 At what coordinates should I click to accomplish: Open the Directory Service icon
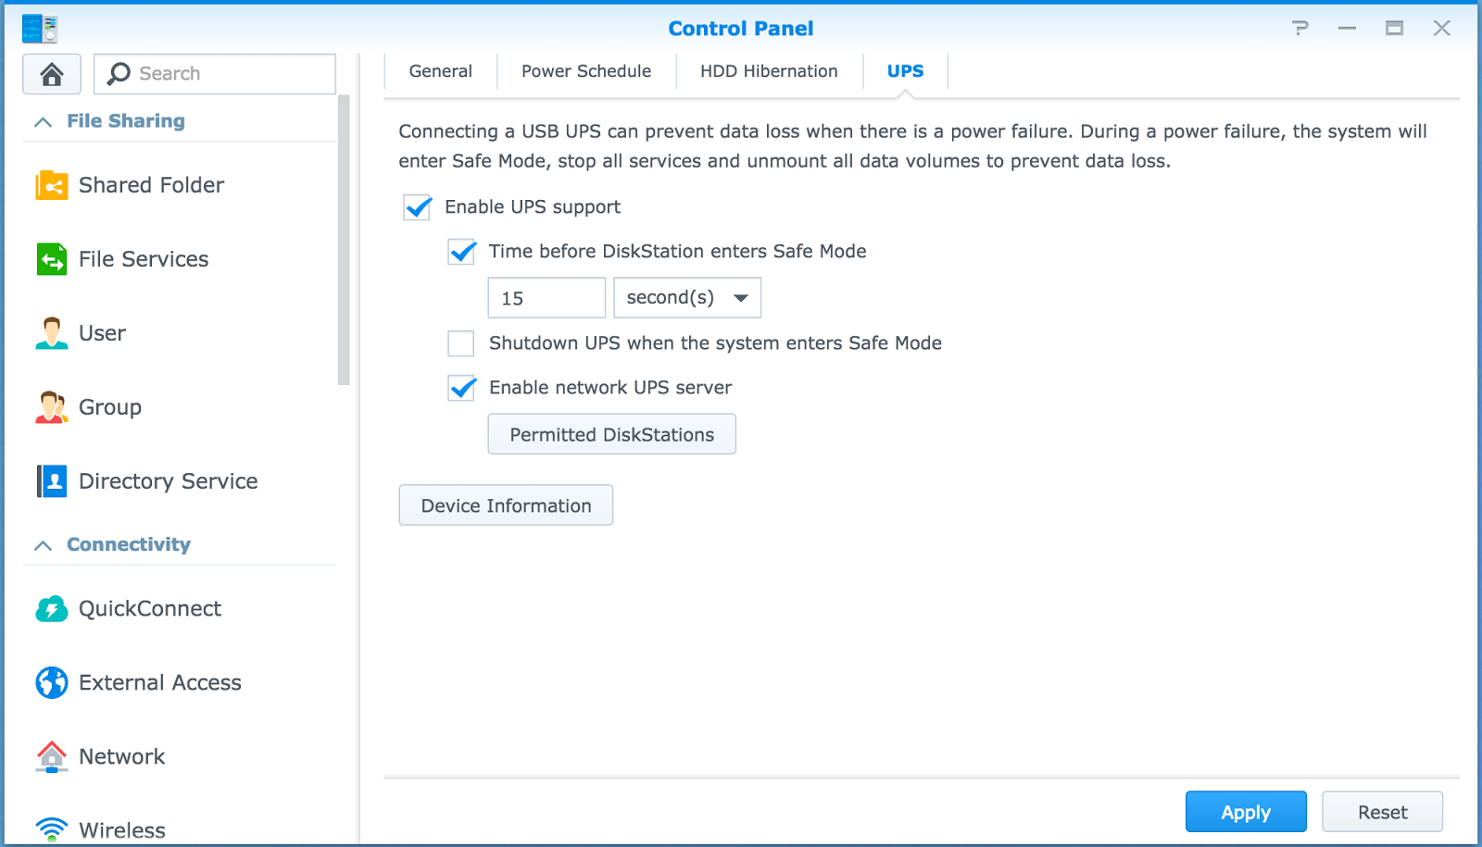[x=51, y=481]
